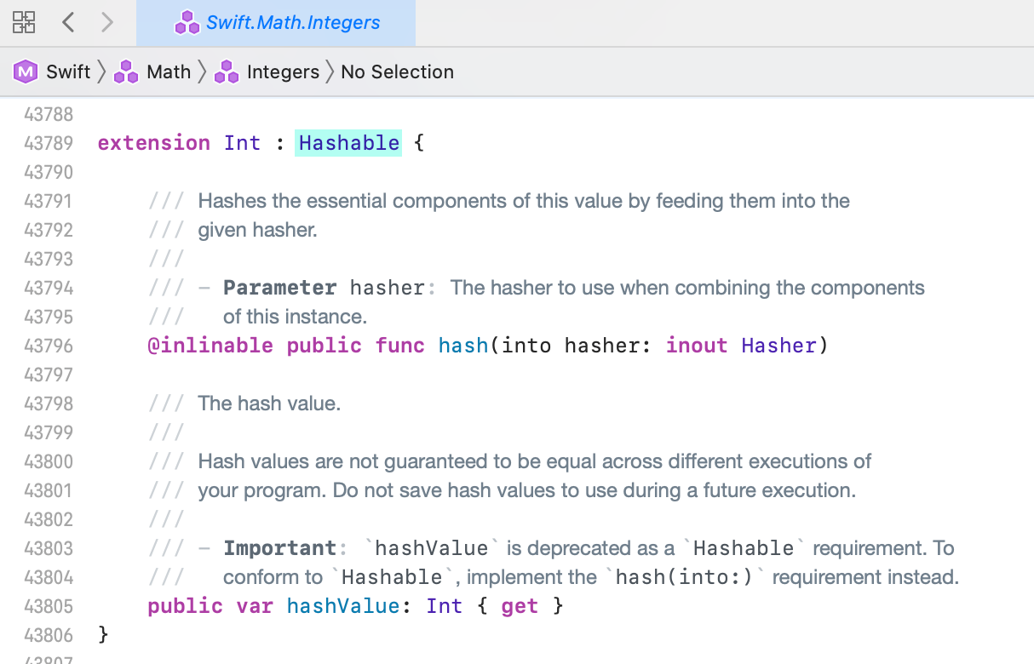The height and width of the screenshot is (664, 1034).
Task: Open the Swift breadcrumb item
Action: tap(68, 72)
